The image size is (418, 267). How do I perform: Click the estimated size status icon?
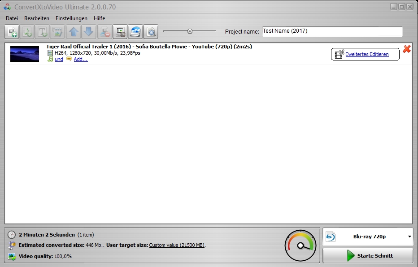click(x=12, y=245)
